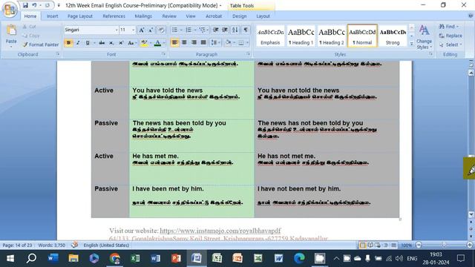This screenshot has height=267, width=475.
Task: Click the zoom slider handle
Action: click(444, 245)
